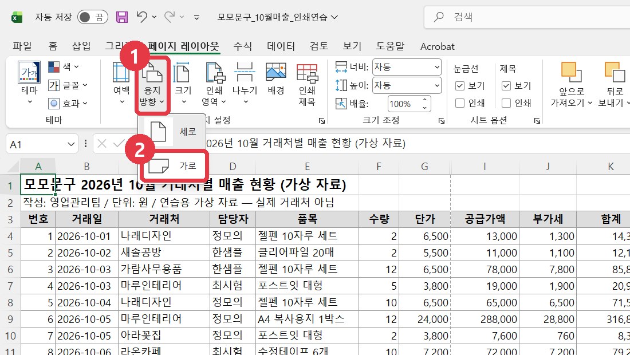Open the 시트 옵션 dialog launcher

[537, 120]
